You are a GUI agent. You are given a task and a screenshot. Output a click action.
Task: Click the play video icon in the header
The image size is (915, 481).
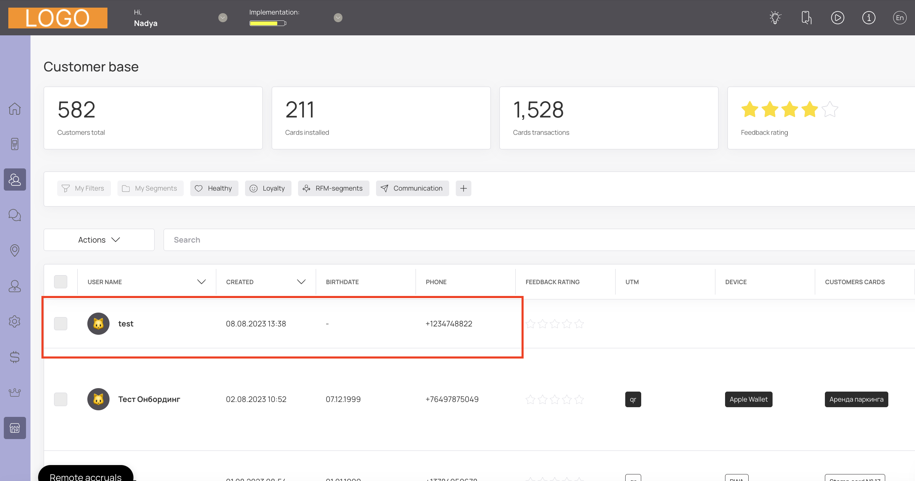(837, 18)
